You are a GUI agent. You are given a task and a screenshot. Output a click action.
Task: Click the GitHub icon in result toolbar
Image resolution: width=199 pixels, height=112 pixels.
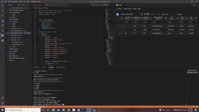click(x=148, y=14)
